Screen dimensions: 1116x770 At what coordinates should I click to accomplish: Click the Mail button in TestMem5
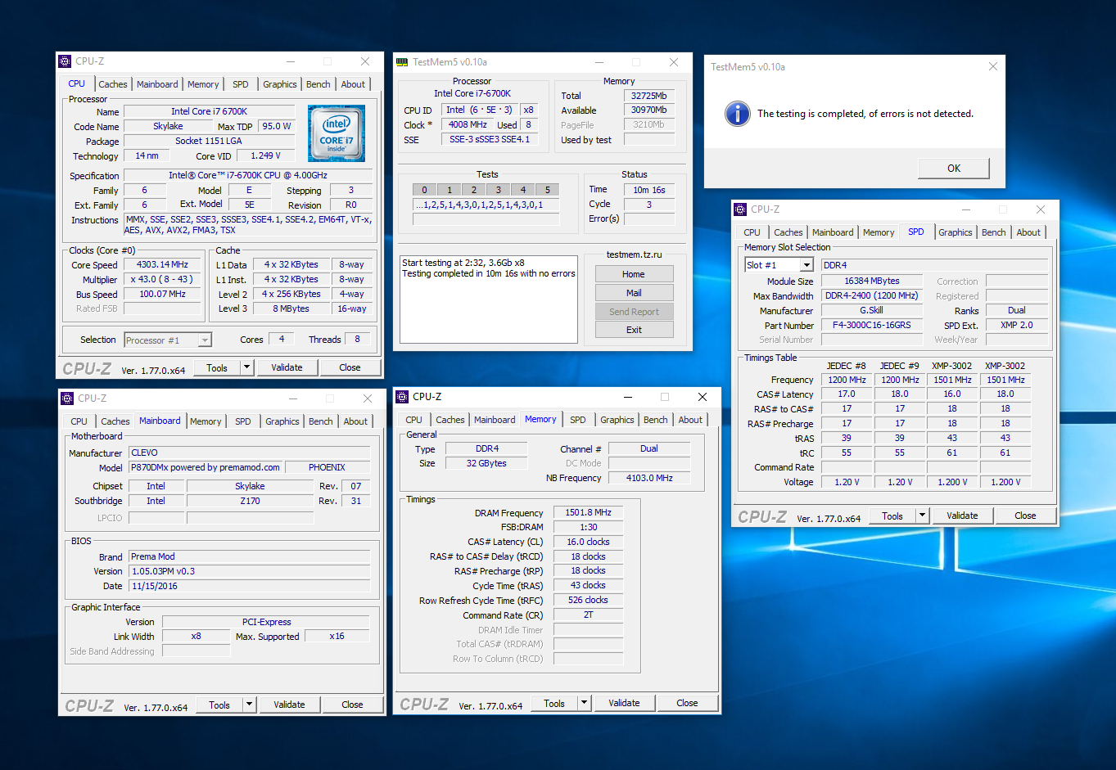[634, 293]
